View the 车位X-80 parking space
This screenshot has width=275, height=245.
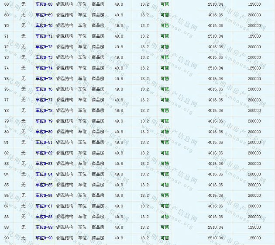point(44,132)
